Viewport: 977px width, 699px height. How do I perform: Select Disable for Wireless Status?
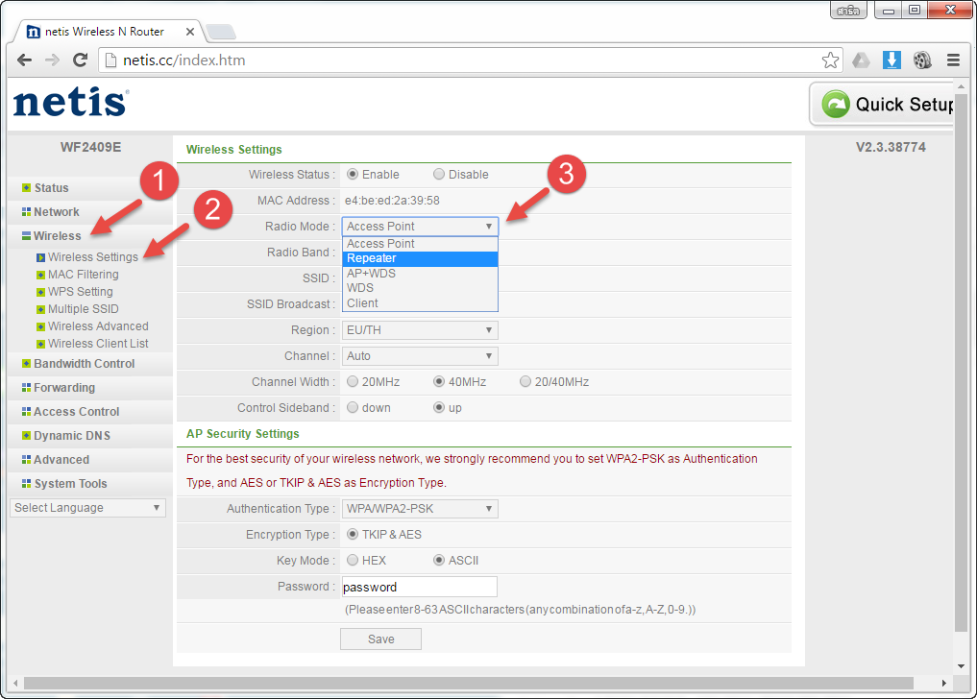coord(439,175)
